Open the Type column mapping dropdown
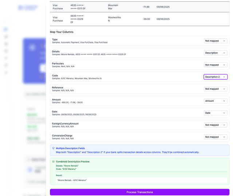Image resolution: width=233 pixels, height=196 pixels. click(215, 41)
